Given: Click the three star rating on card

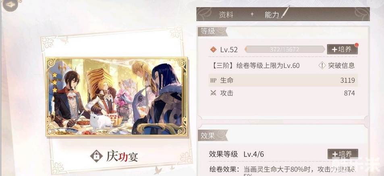Looking at the screenshot, I should 55,82.
